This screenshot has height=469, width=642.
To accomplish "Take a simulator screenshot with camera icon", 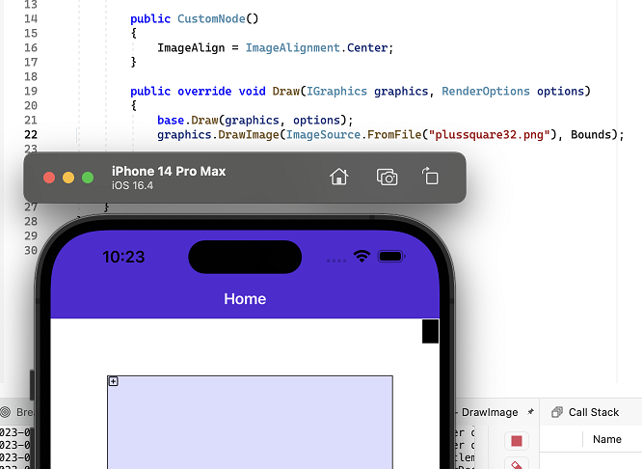I will coord(387,177).
